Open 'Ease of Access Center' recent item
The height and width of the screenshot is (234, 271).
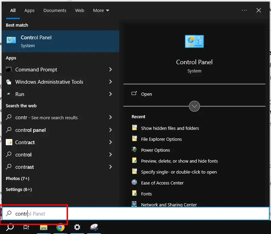(x=162, y=183)
